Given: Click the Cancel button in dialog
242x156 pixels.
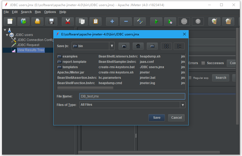Looking at the screenshot, I should 176,118.
